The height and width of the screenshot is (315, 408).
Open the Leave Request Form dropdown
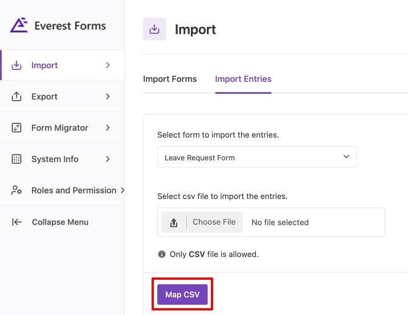click(x=257, y=157)
